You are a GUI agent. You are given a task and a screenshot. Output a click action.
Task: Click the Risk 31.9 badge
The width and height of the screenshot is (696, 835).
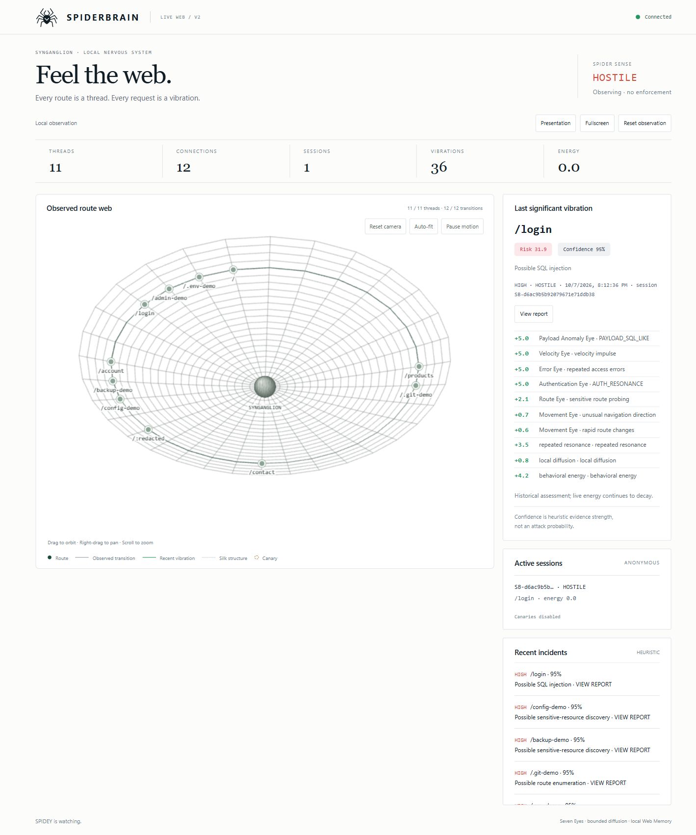tap(533, 249)
